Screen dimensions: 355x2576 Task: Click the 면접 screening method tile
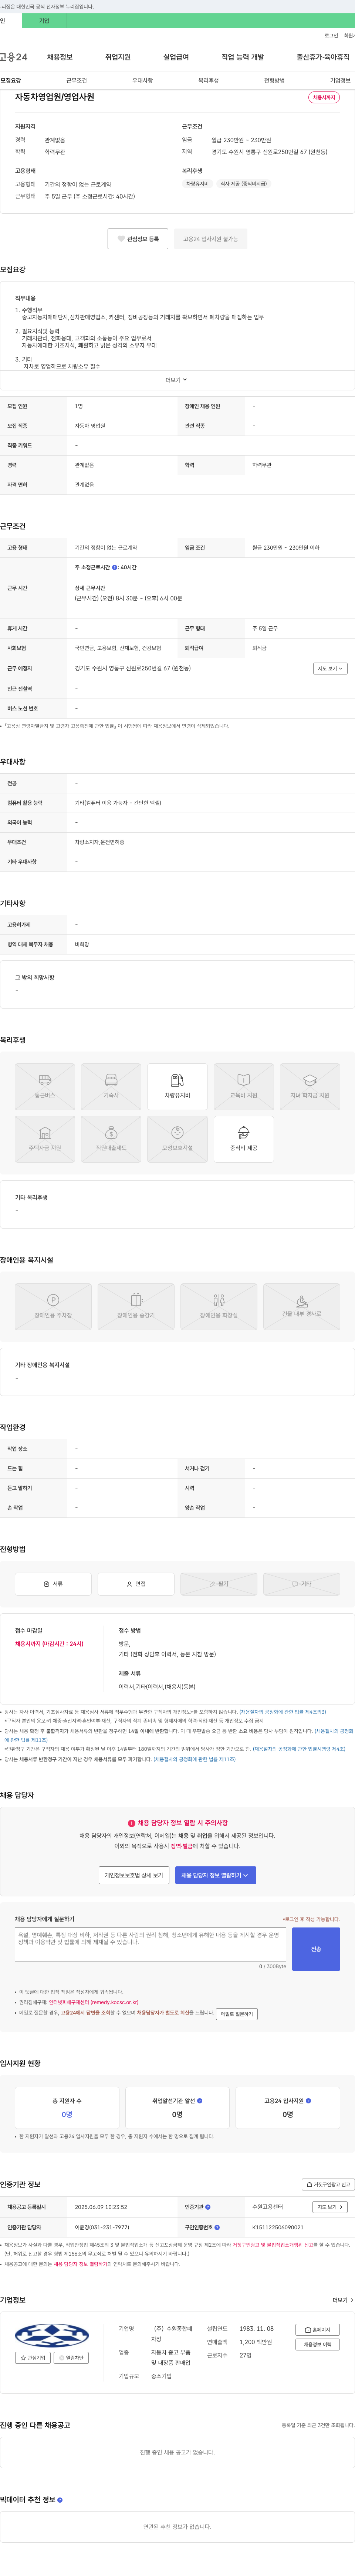point(136,1584)
